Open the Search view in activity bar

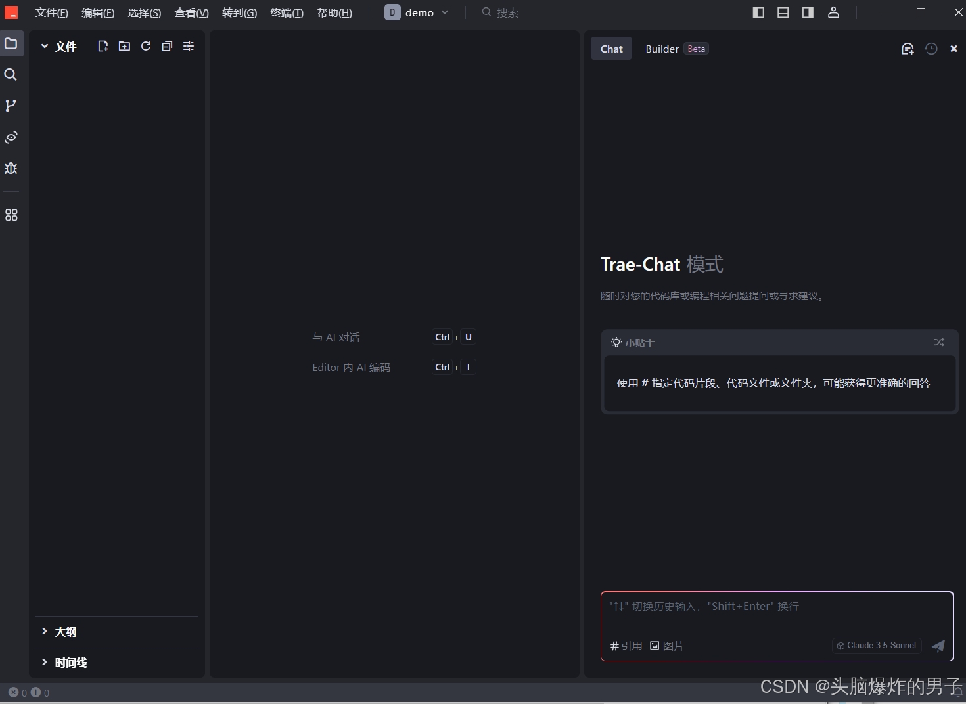pyautogui.click(x=11, y=74)
